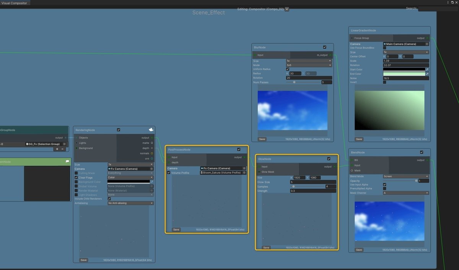459x270 pixels.
Task: Open object picker for Bloom_Sakura Volume Profile
Action: click(x=244, y=173)
